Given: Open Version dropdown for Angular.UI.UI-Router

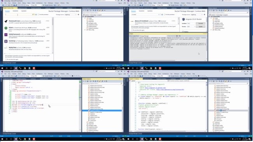Looking at the screenshot, I should point(191,26).
